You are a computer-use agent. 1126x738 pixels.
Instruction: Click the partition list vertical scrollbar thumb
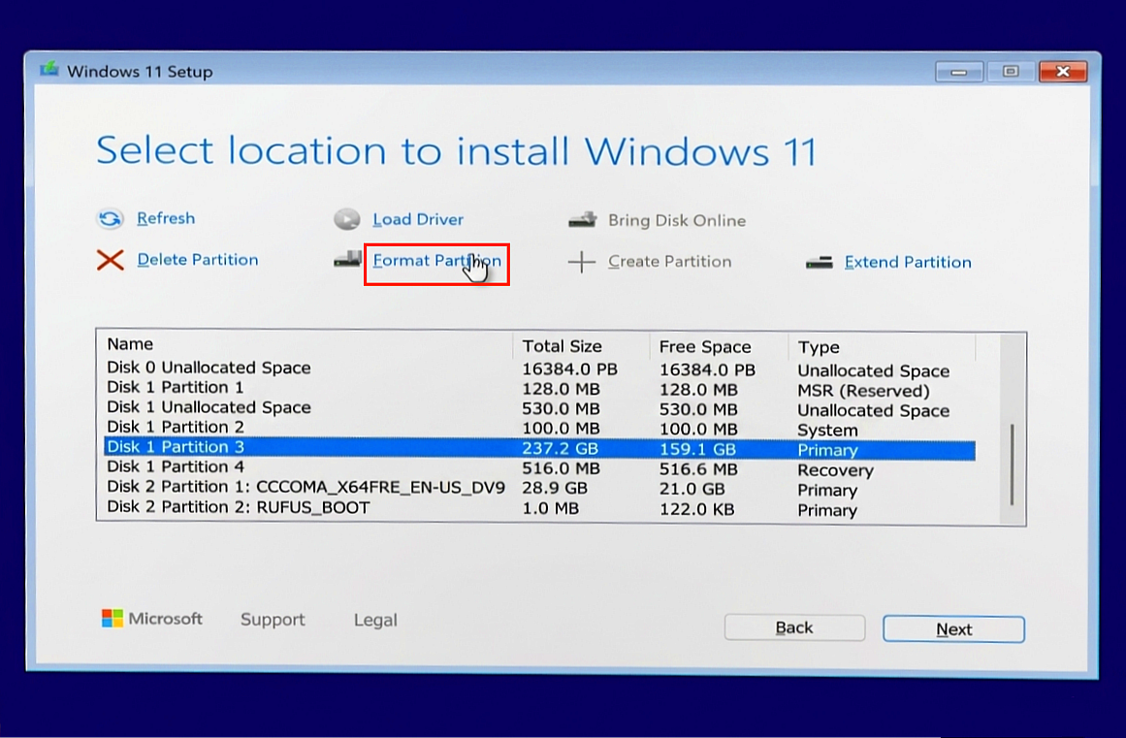tap(1012, 465)
